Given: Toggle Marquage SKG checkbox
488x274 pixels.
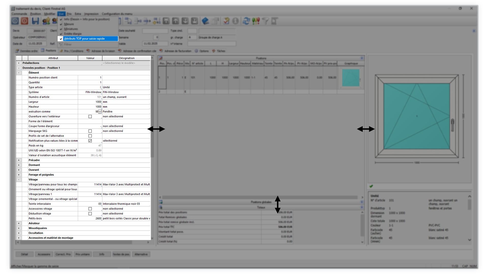Looking at the screenshot, I should point(90,131).
